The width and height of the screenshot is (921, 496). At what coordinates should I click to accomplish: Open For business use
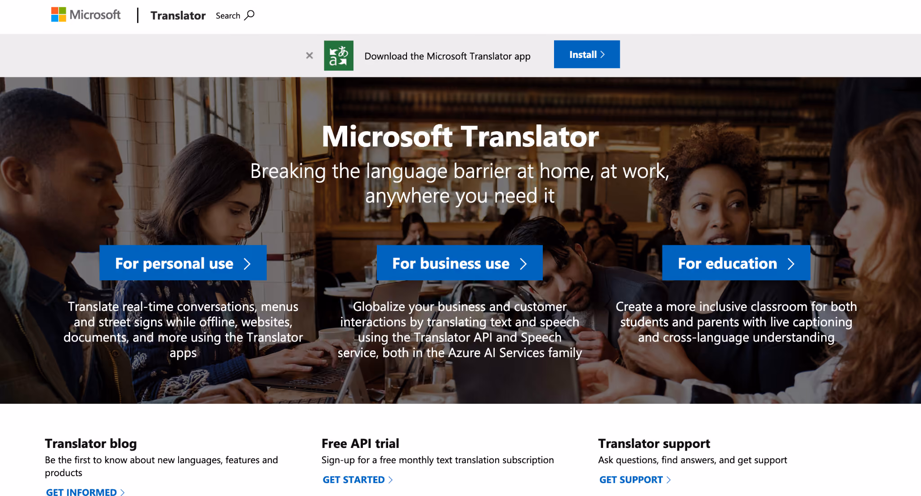point(460,263)
